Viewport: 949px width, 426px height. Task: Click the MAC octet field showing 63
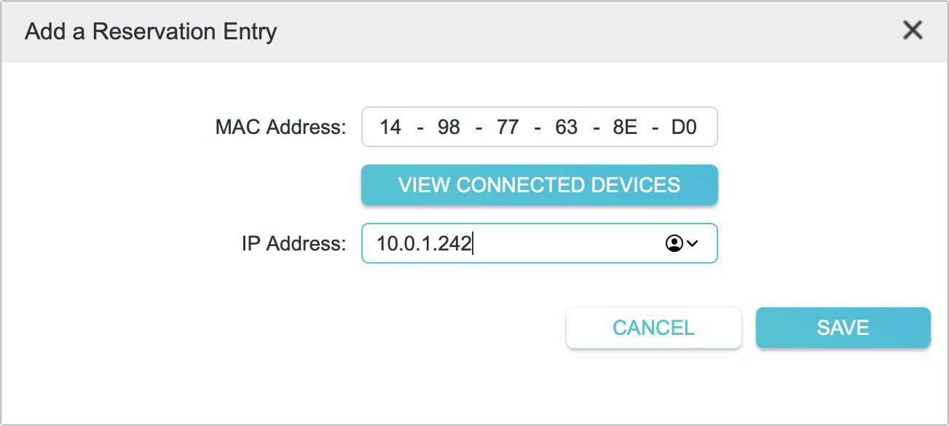click(566, 127)
